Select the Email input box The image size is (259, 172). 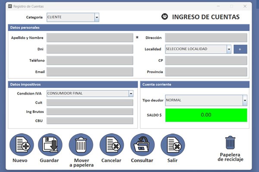pos(90,71)
